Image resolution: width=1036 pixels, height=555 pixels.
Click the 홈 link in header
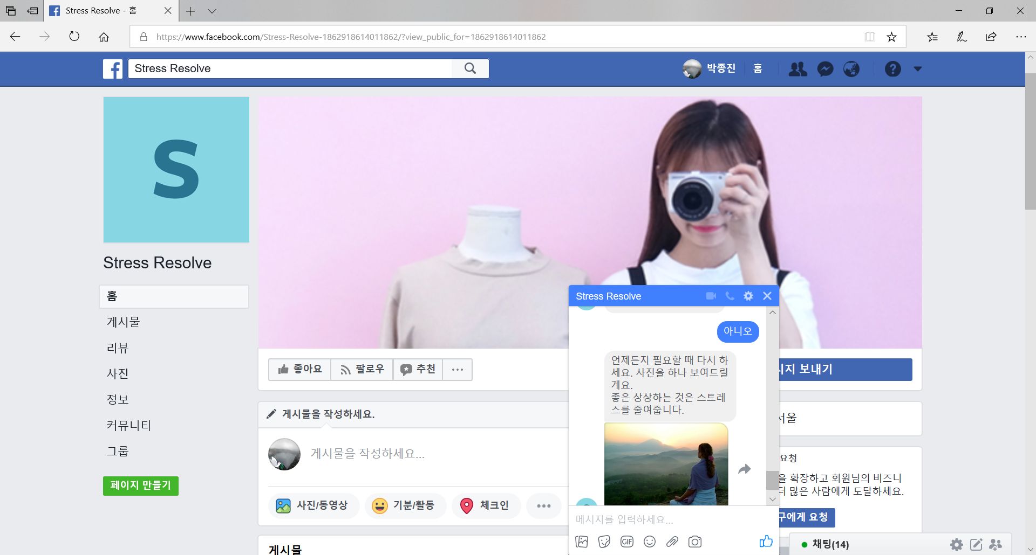pyautogui.click(x=758, y=68)
